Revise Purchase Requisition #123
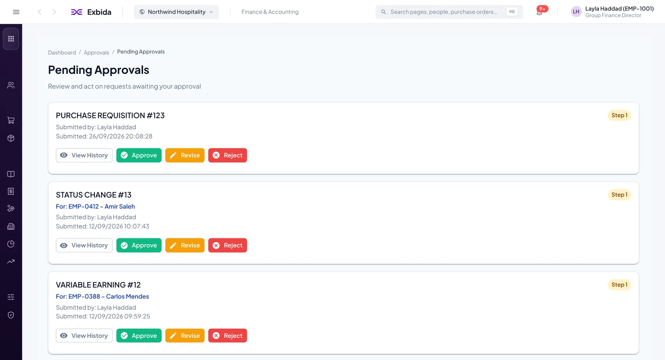The image size is (665, 360). pyautogui.click(x=185, y=155)
